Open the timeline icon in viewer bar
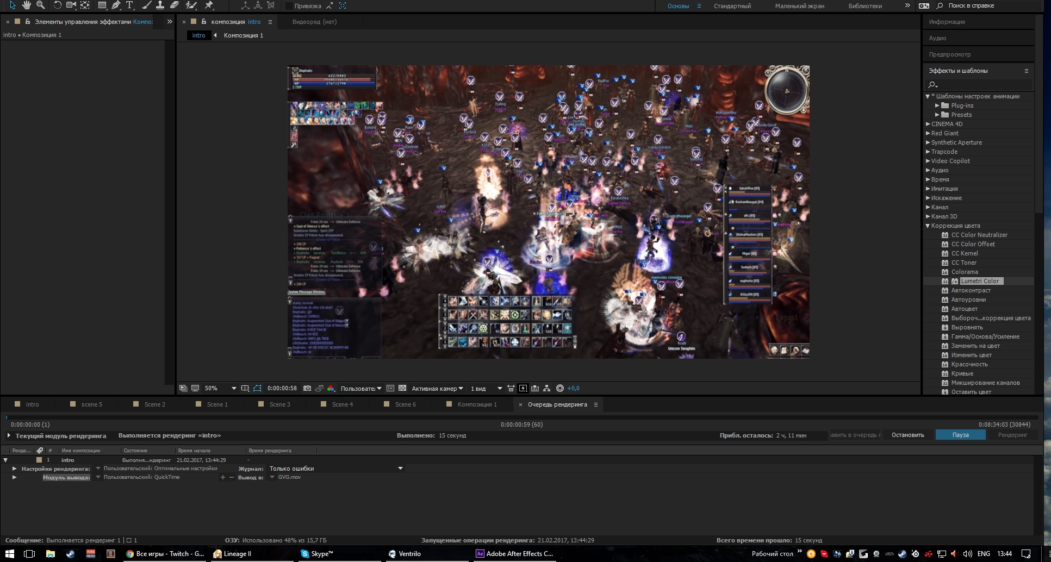 [535, 388]
